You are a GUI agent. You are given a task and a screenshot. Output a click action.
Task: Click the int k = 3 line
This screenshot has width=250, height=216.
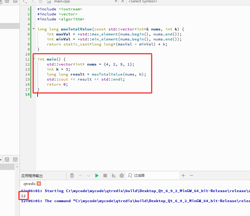[58, 69]
